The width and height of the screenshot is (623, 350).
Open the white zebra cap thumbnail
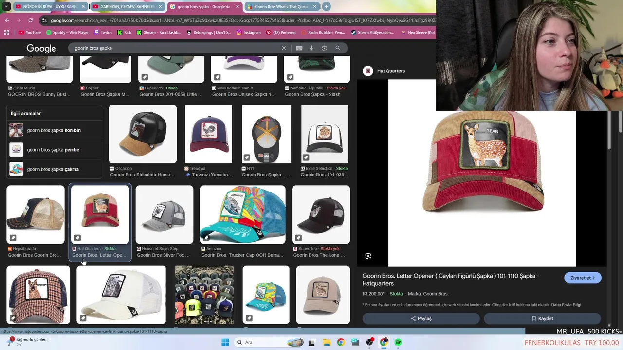pos(121,295)
